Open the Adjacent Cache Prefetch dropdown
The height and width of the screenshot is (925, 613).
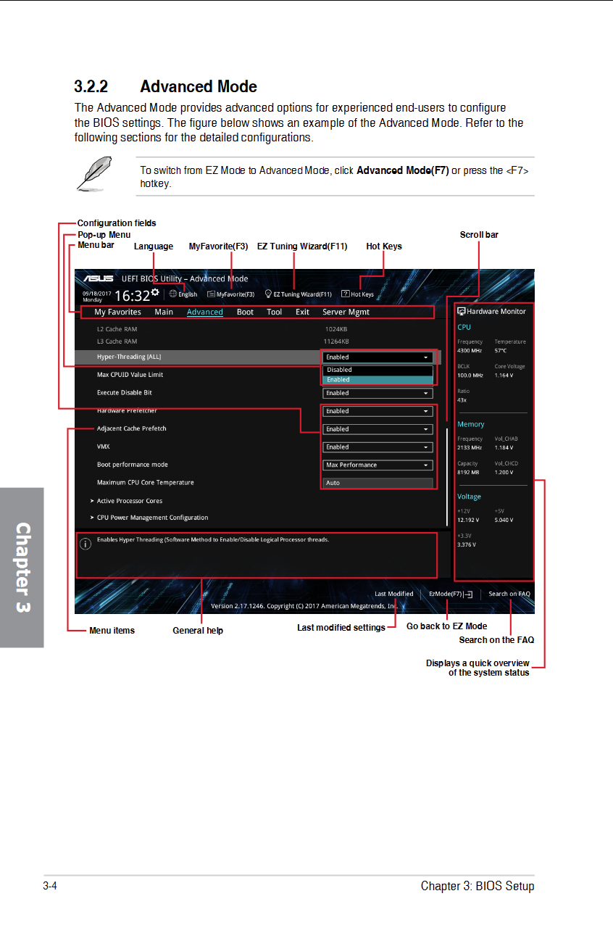coord(378,429)
